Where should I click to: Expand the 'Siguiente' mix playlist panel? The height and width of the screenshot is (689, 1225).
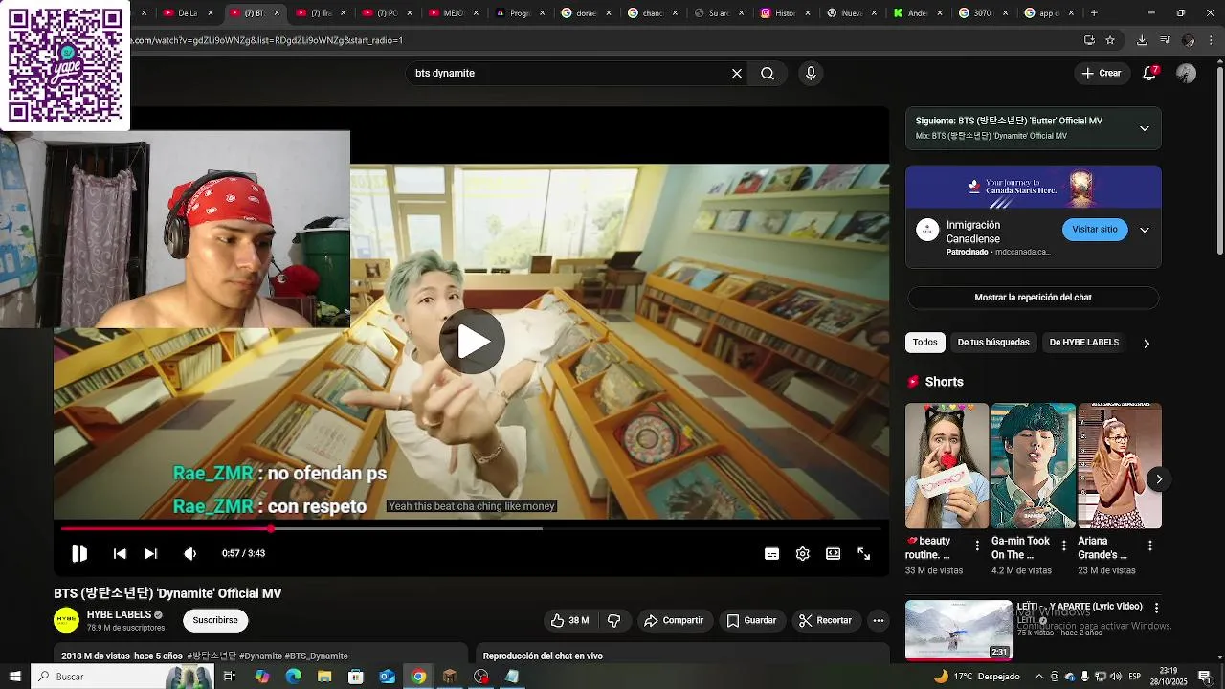point(1145,128)
